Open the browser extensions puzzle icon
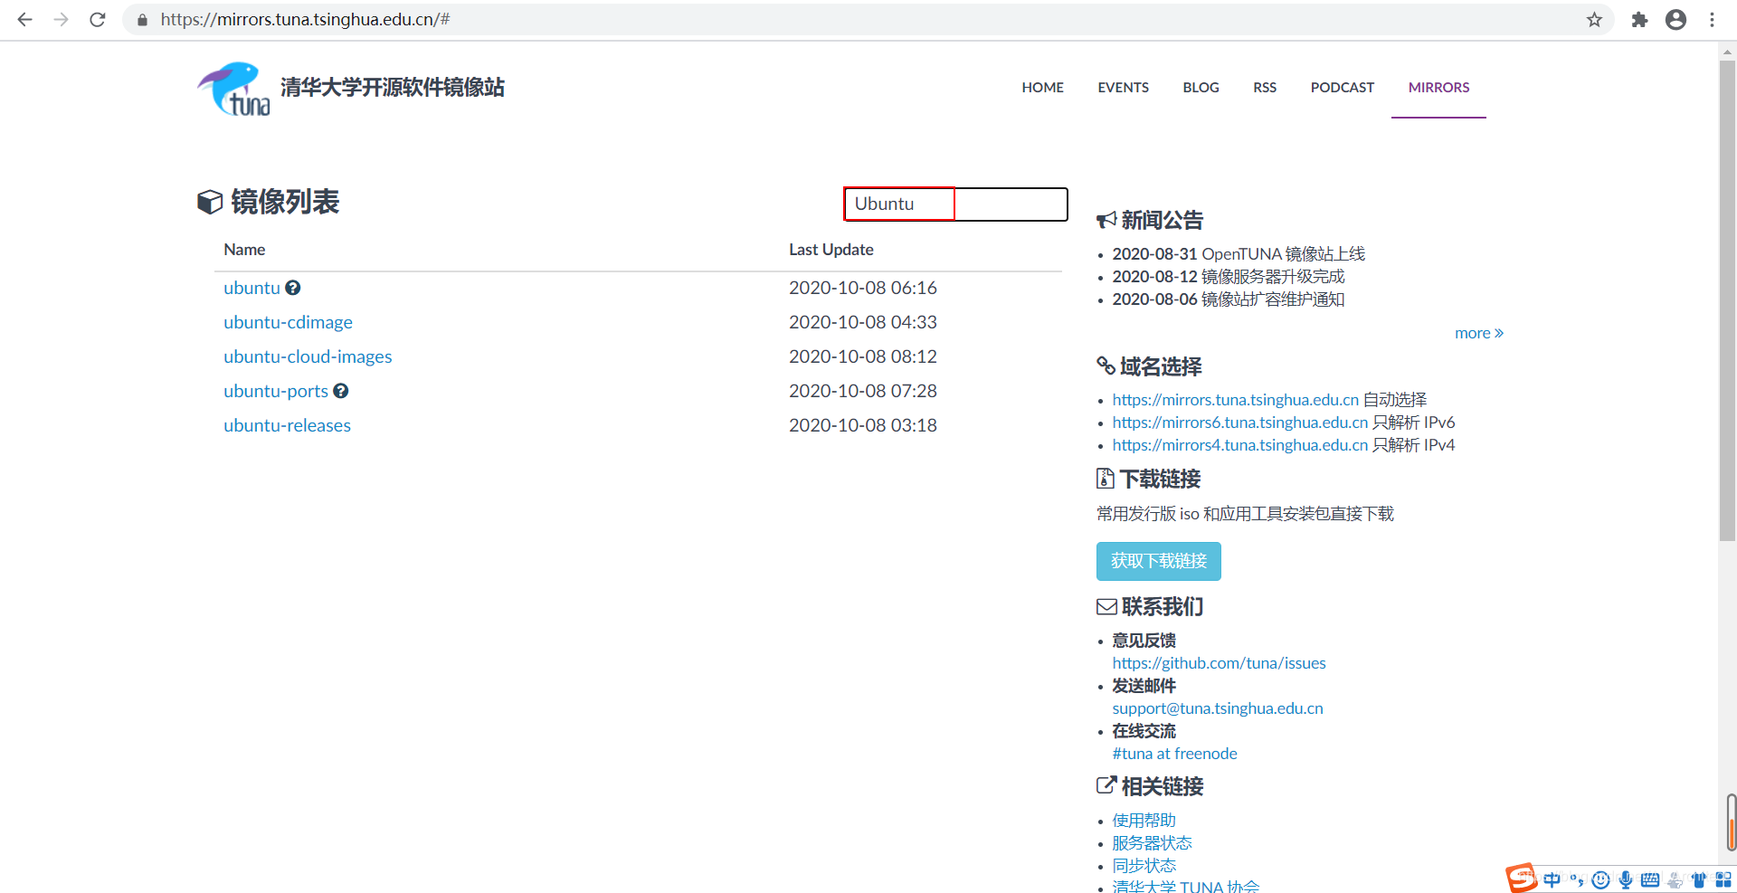 [x=1639, y=19]
